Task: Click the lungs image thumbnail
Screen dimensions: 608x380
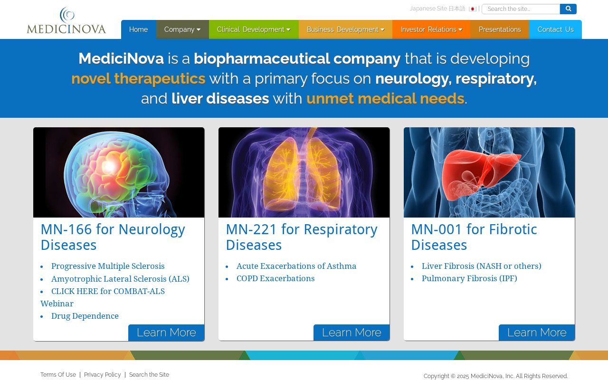Action: [x=304, y=172]
